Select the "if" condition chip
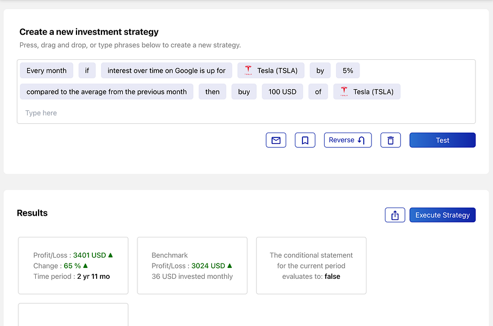This screenshot has width=493, height=326. [87, 71]
